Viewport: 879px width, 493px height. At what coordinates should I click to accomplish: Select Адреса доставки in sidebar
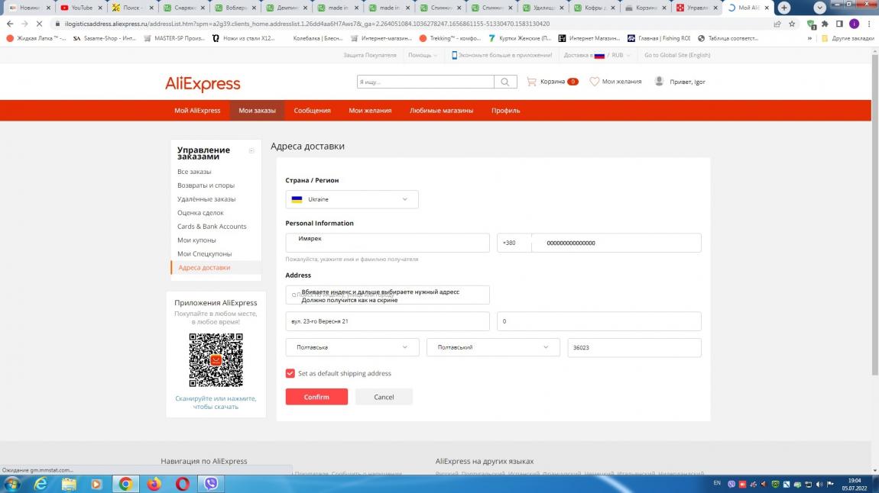(204, 267)
